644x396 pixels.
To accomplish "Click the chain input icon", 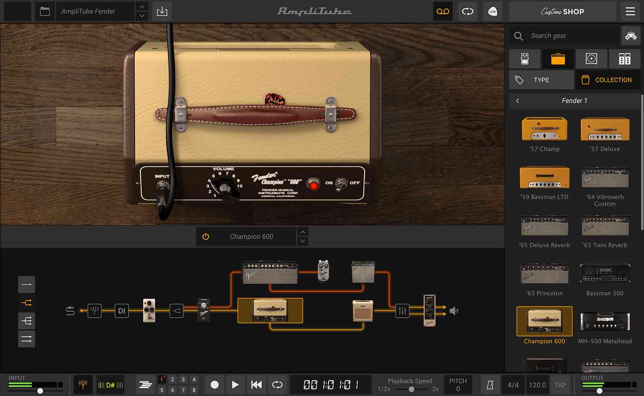I will tap(70, 310).
